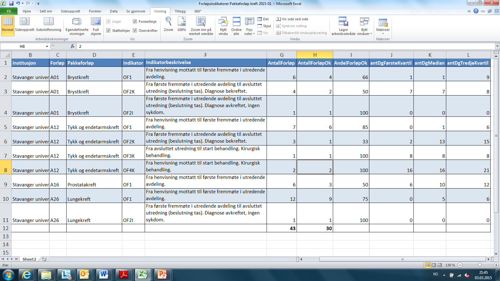The image size is (500, 281).
Task: Toggle the Overskrifter checkbox
Action: pos(135,31)
